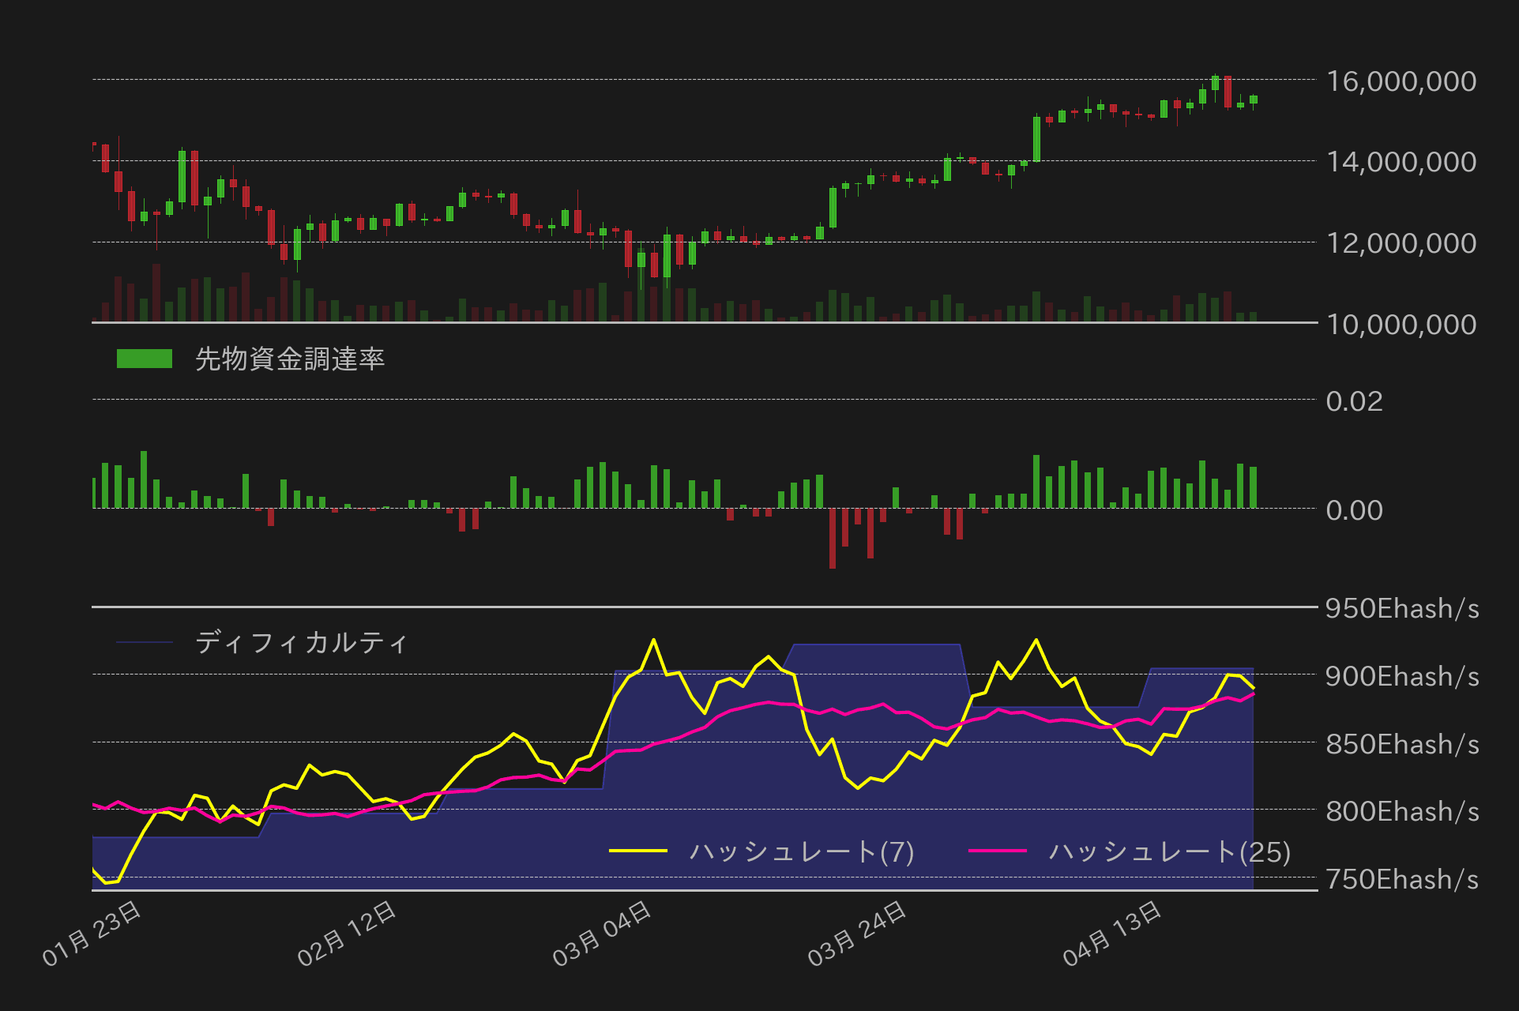The width and height of the screenshot is (1519, 1011).
Task: Click the 03月 24日 date label
Action: tap(858, 934)
